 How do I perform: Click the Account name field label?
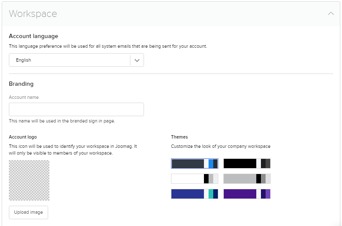[x=24, y=97]
